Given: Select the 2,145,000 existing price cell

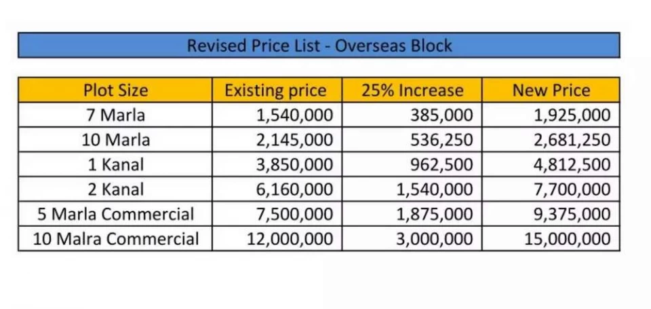Looking at the screenshot, I should click(294, 140).
